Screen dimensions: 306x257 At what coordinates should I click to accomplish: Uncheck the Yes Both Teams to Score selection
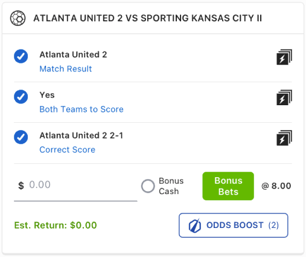pos(21,97)
